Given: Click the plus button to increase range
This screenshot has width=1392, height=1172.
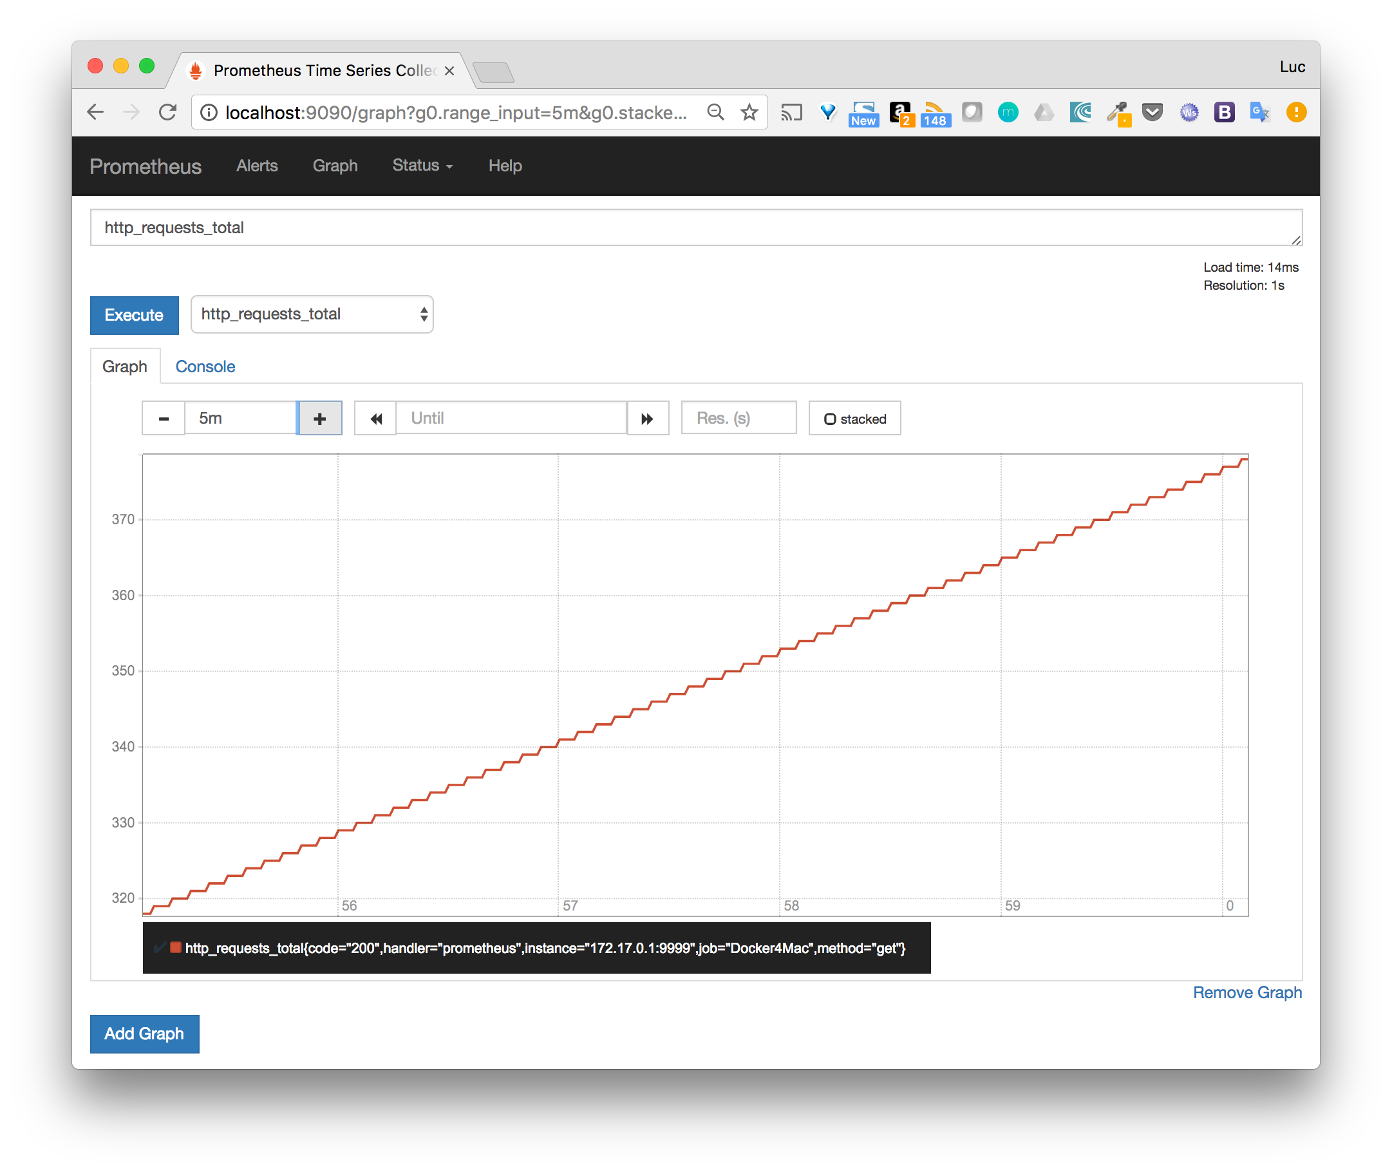Looking at the screenshot, I should click(319, 419).
